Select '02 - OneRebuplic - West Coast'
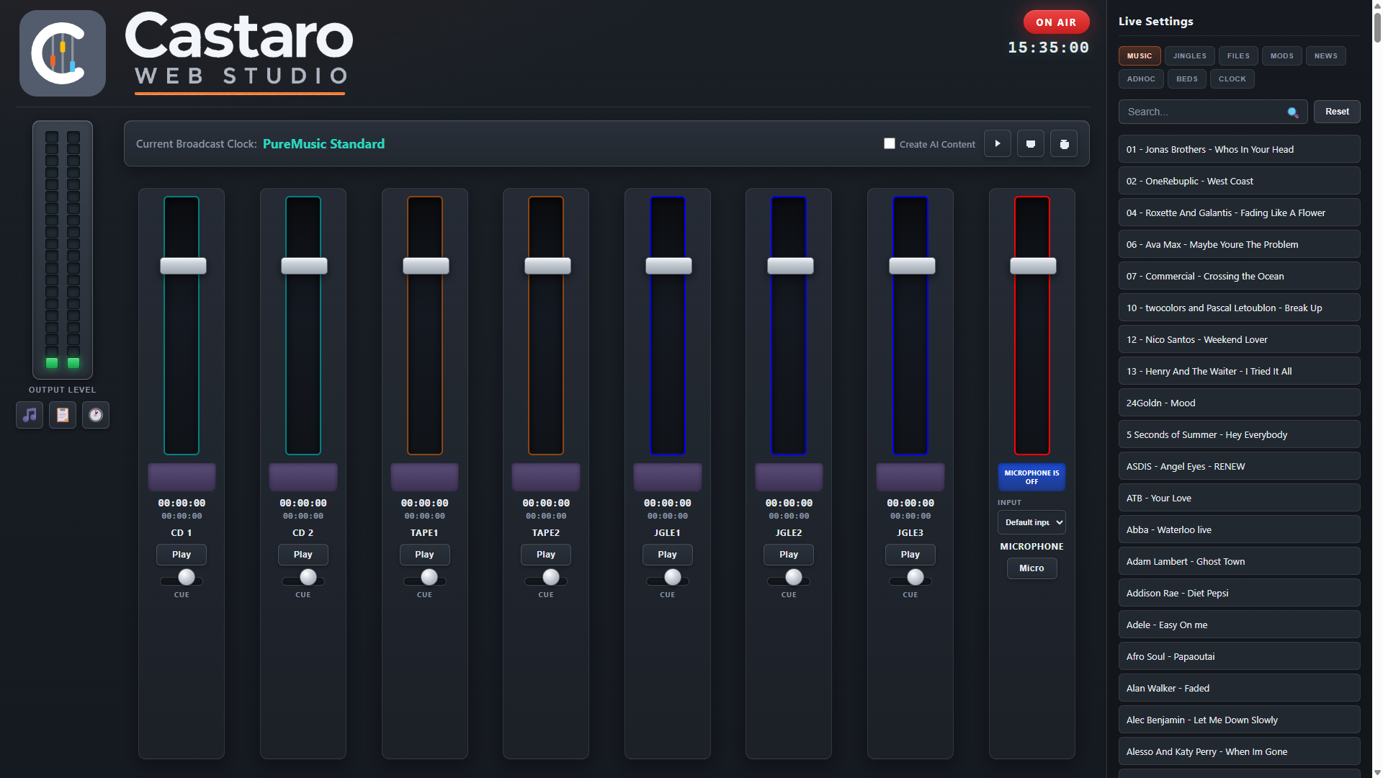This screenshot has width=1383, height=778. pyautogui.click(x=1239, y=181)
